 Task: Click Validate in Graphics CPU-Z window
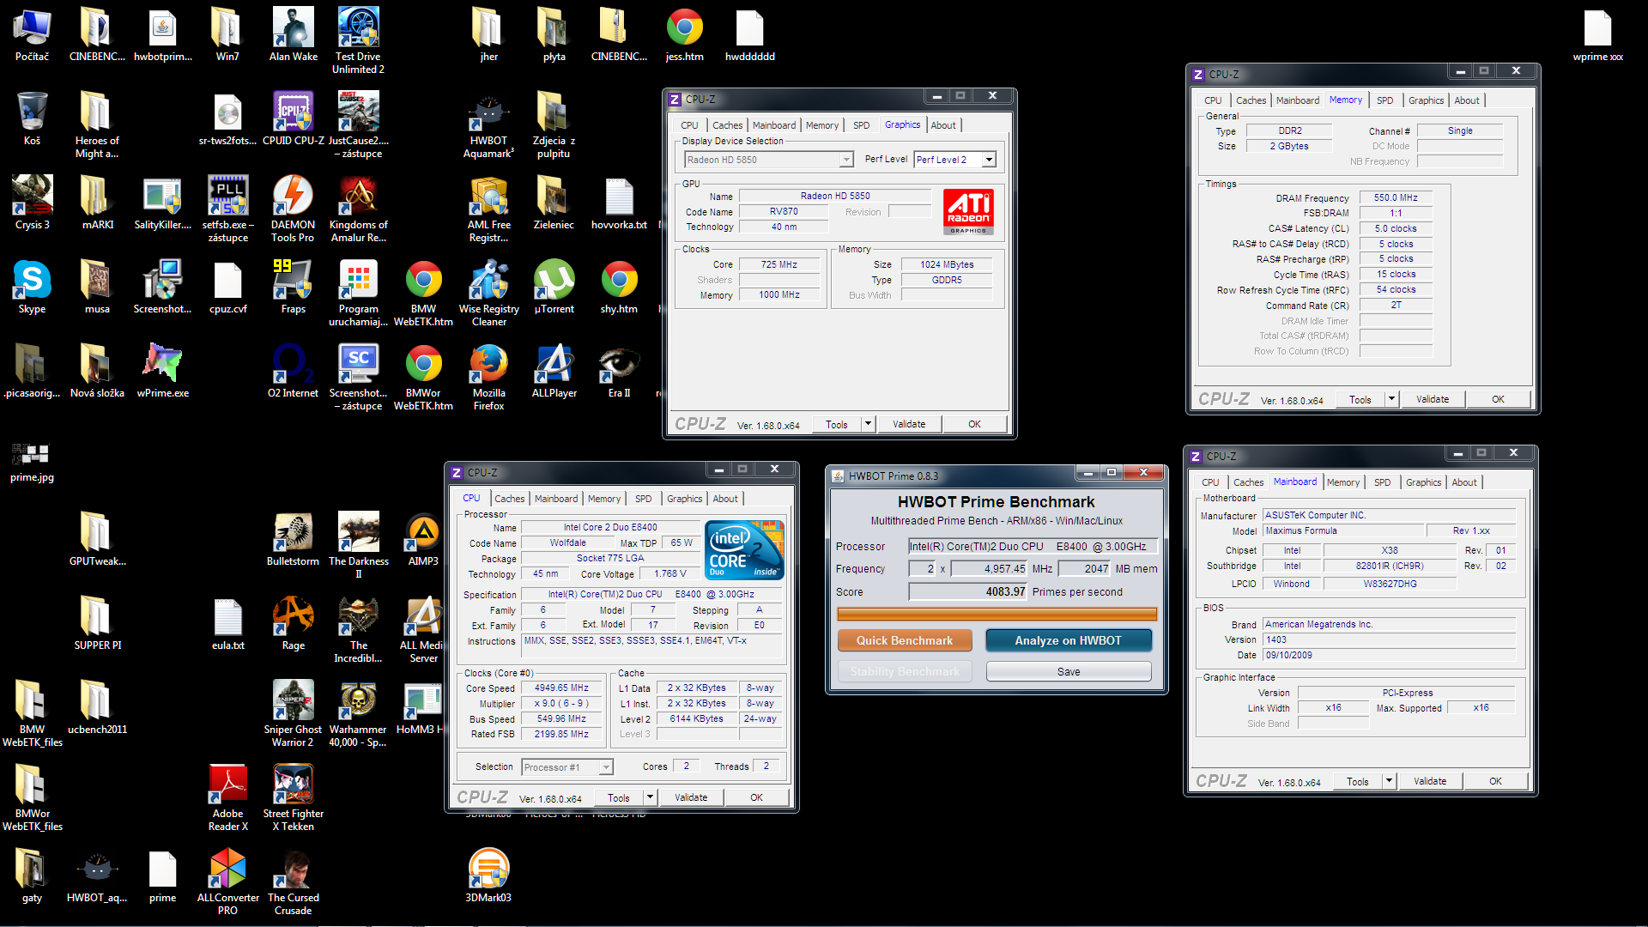coord(909,424)
